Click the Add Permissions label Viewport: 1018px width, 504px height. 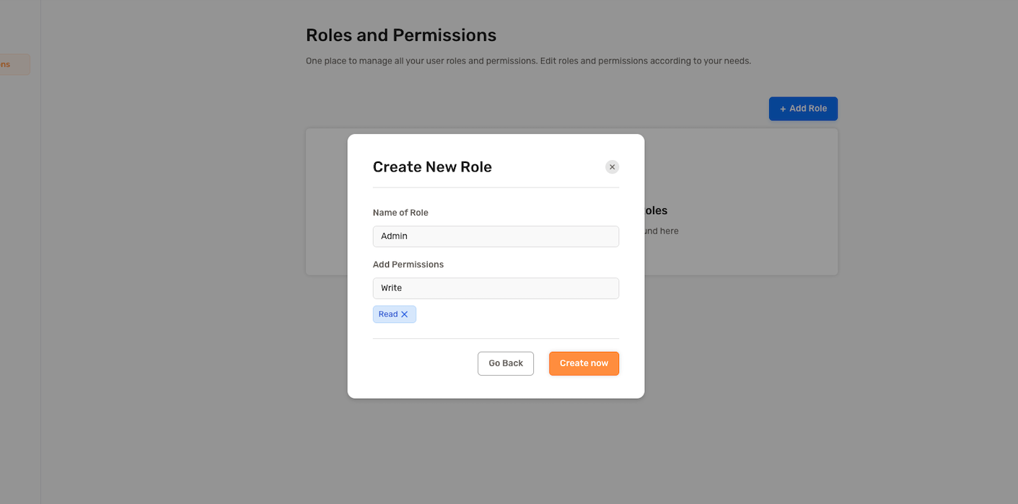tap(408, 265)
